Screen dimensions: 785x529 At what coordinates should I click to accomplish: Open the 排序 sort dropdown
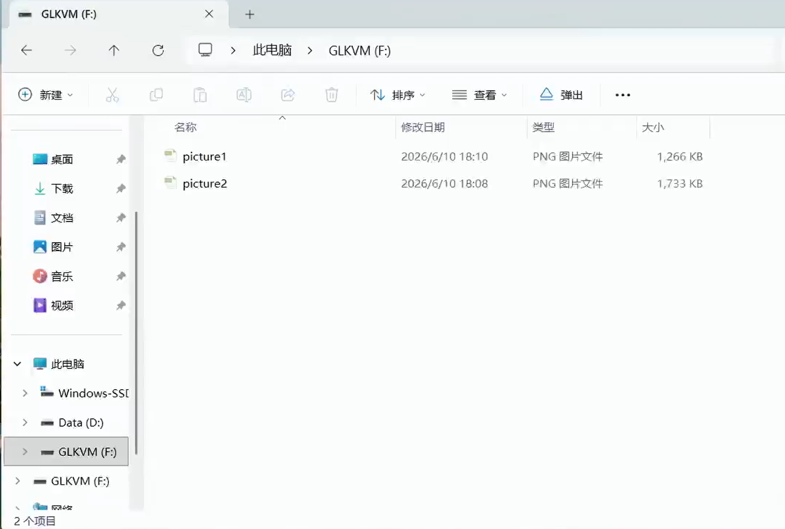398,95
